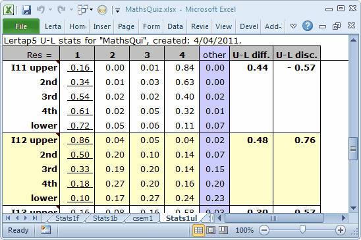Screen dimensions: 361x240
Task: Go to last sheet with the navigation arrow
Action: (35, 218)
